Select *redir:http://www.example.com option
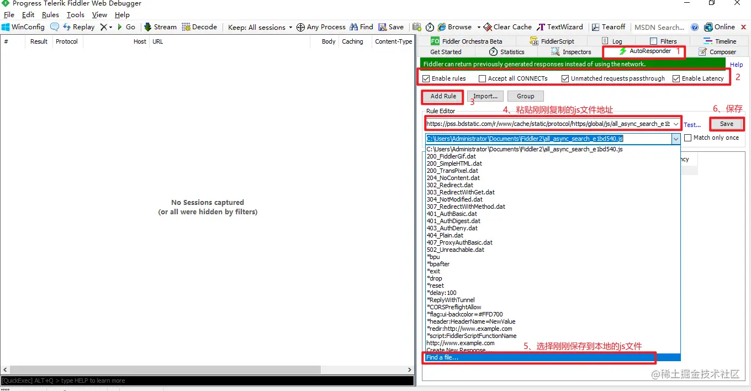This screenshot has width=751, height=391. pyautogui.click(x=553, y=329)
